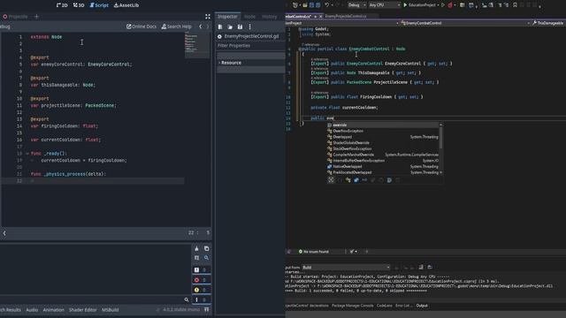The width and height of the screenshot is (566, 318).
Task: Switch to the History dock tab
Action: 269,17
